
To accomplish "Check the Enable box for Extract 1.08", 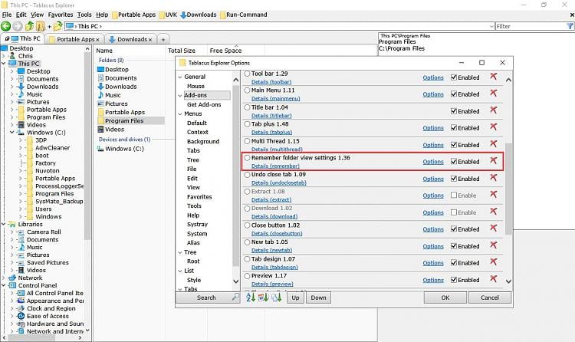I will pos(454,196).
